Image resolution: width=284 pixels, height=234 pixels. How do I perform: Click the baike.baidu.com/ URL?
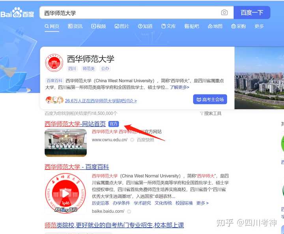tap(108, 211)
